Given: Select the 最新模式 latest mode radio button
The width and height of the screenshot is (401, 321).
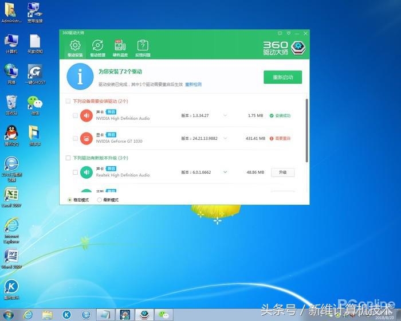Looking at the screenshot, I should [99, 200].
